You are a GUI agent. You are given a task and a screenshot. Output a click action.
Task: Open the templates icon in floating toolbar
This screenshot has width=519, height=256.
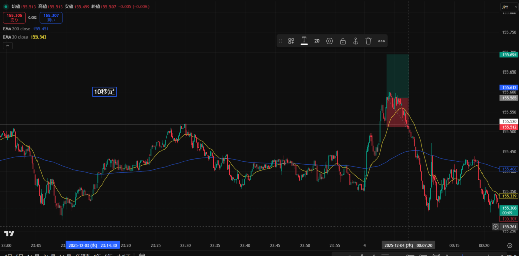tap(291, 41)
